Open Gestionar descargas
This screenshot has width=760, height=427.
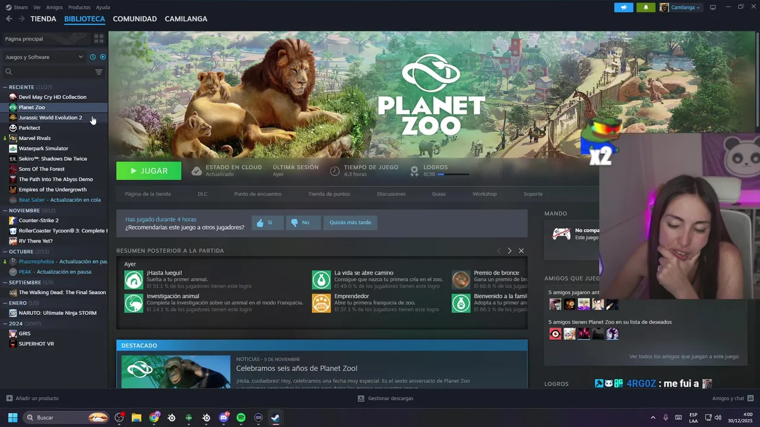pyautogui.click(x=385, y=399)
